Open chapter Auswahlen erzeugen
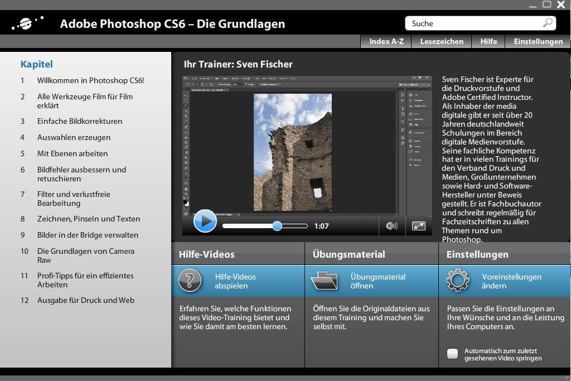This screenshot has width=571, height=381. (x=74, y=137)
